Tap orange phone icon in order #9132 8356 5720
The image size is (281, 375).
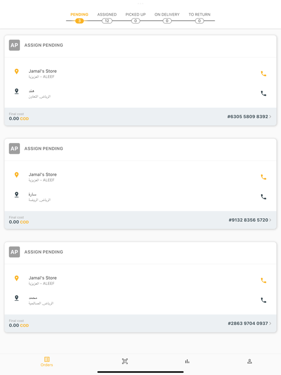pos(263,177)
